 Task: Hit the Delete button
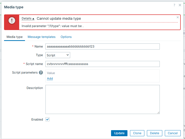(x=154, y=133)
